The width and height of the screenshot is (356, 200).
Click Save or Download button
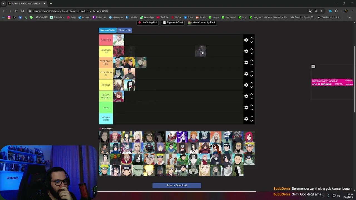tap(177, 185)
